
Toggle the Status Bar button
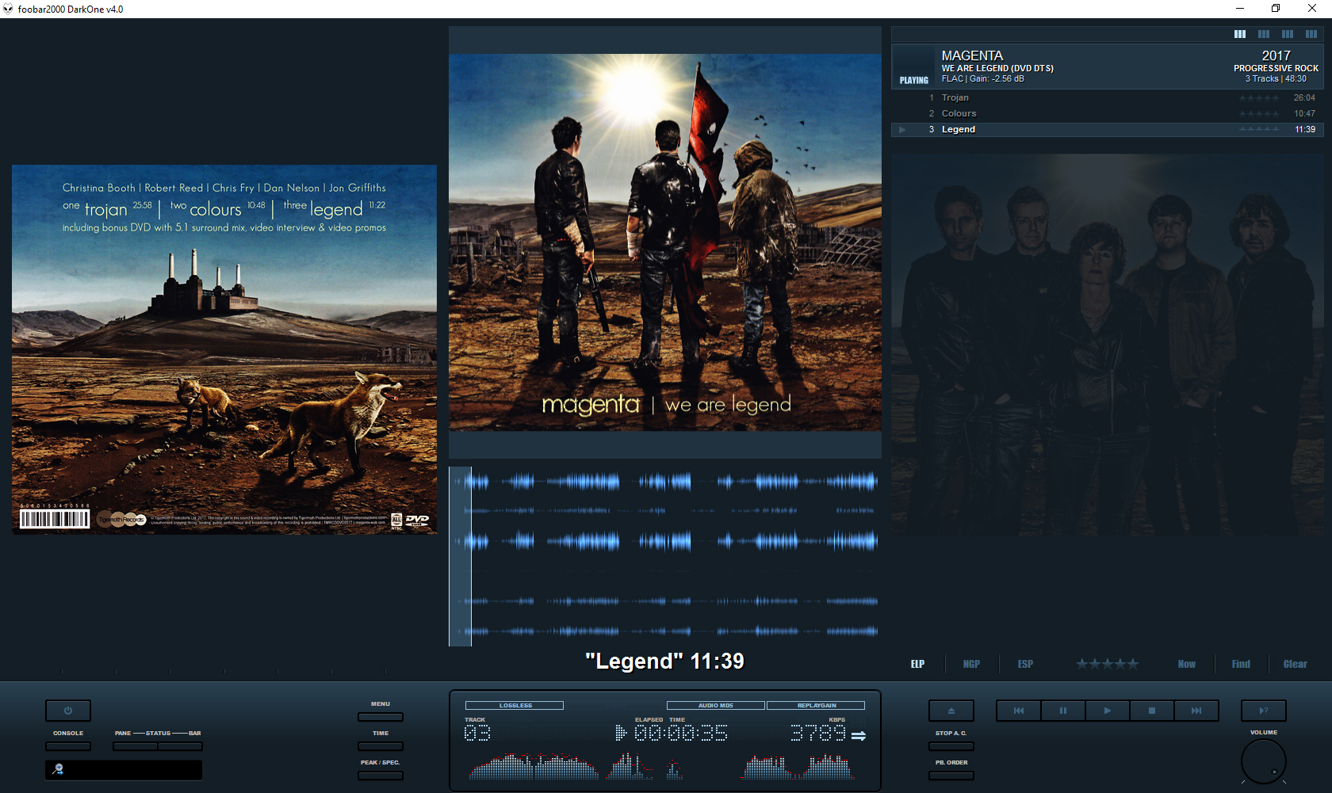click(x=180, y=746)
